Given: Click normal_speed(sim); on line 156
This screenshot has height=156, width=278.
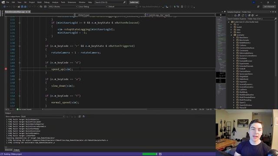Looking at the screenshot, I should click(x=65, y=102).
